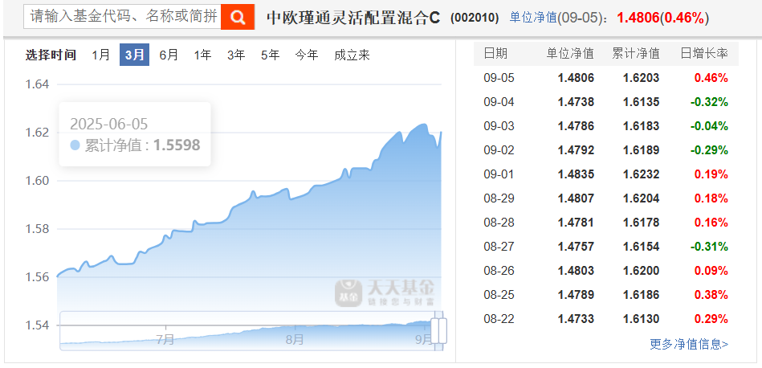Screen dimensions: 762x368
Task: Choose the 成立来 time range
Action: tap(352, 55)
